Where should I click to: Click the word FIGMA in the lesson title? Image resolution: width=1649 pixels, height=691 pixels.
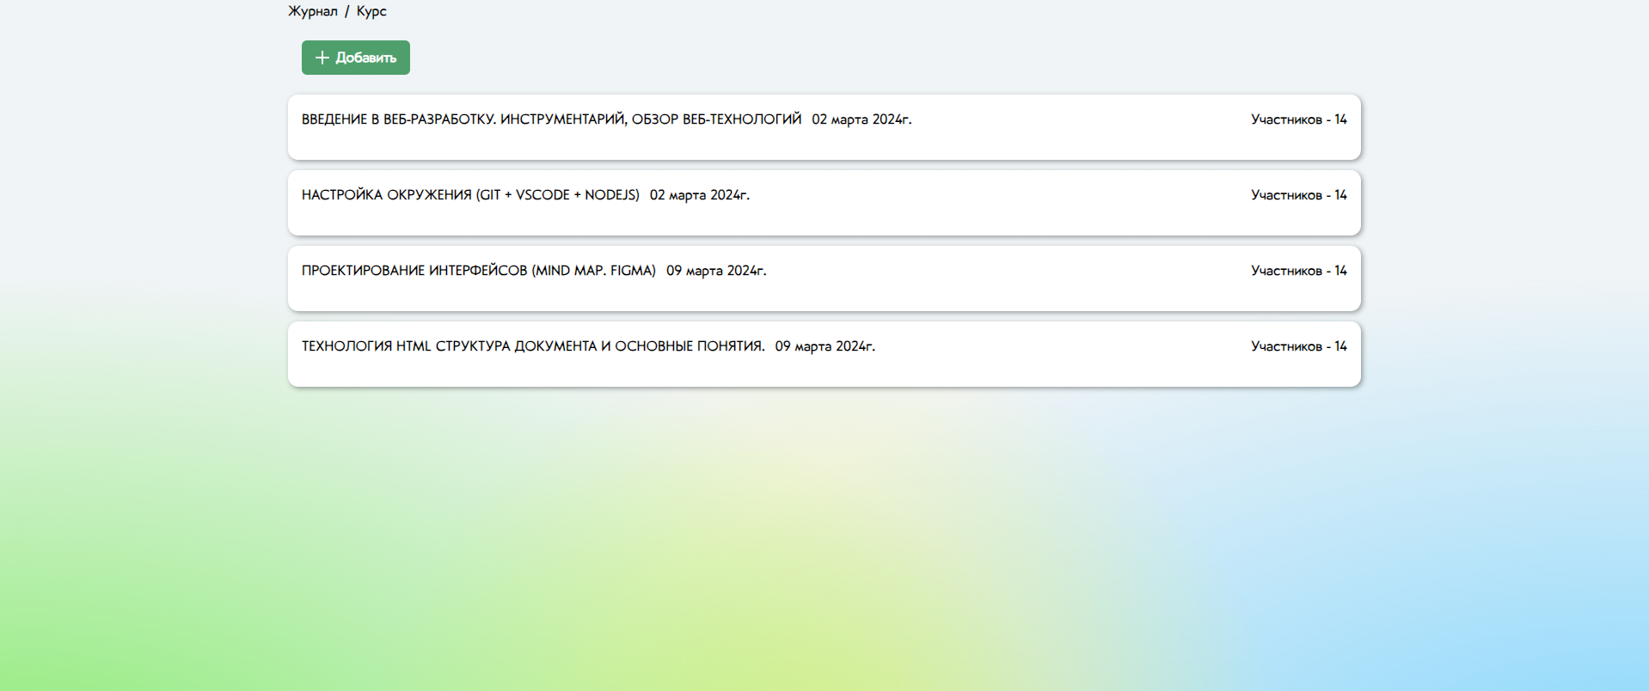(x=630, y=271)
